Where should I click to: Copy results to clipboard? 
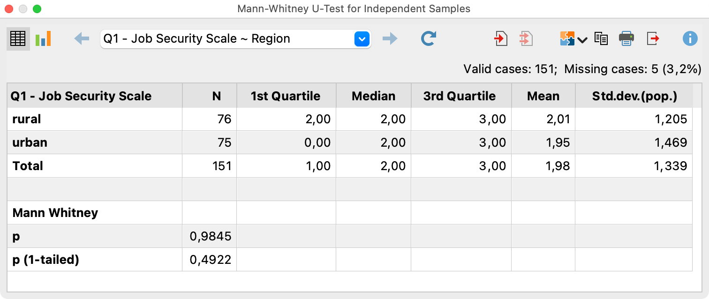pos(601,39)
